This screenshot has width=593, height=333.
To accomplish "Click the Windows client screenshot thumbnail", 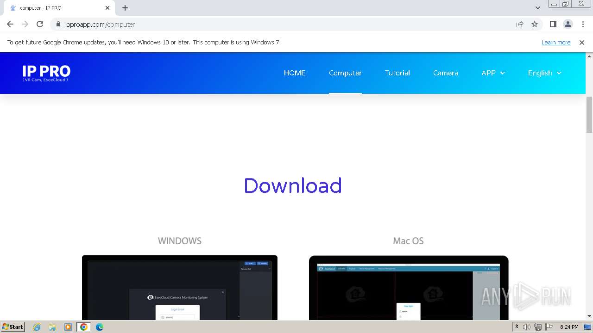I will 180,287.
